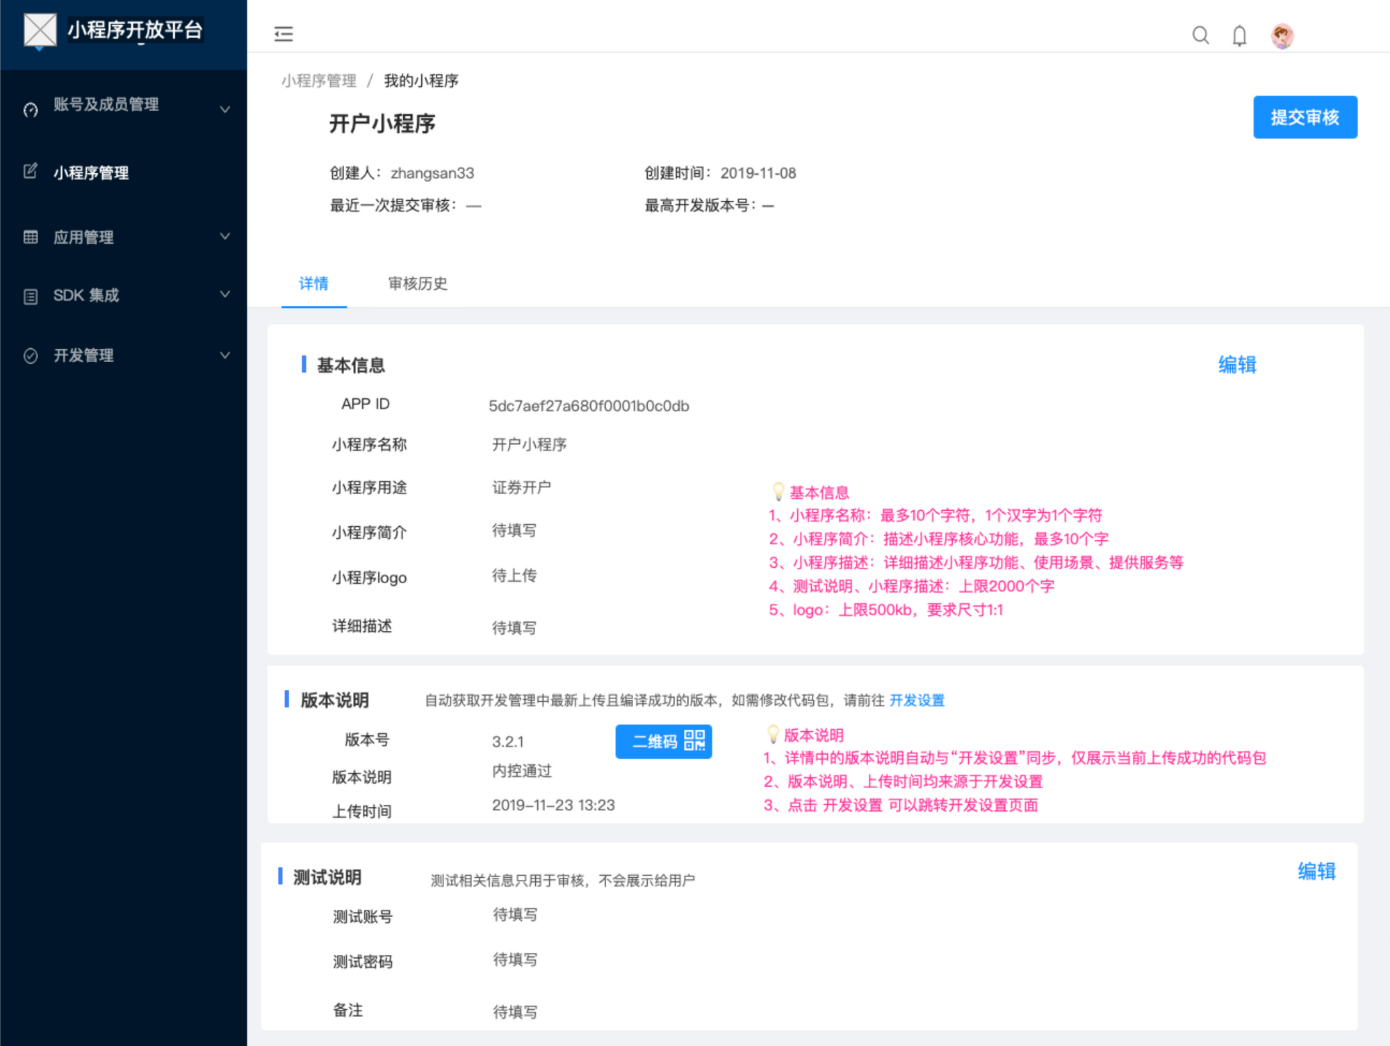Image resolution: width=1390 pixels, height=1046 pixels.
Task: Click 编辑 in 基本信息 section
Action: click(1236, 365)
